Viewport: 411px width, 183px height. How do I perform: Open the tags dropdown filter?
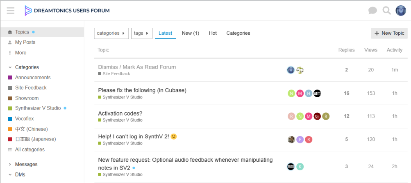[x=142, y=33]
